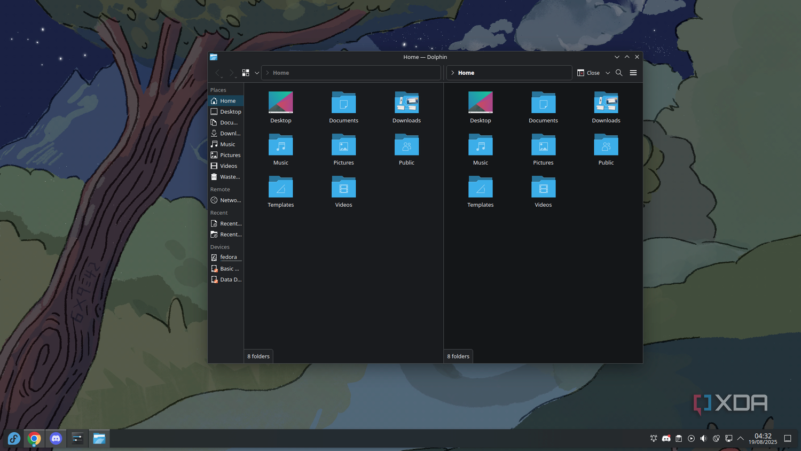Click the Dolphin window menu icon in titlebar

coord(214,57)
